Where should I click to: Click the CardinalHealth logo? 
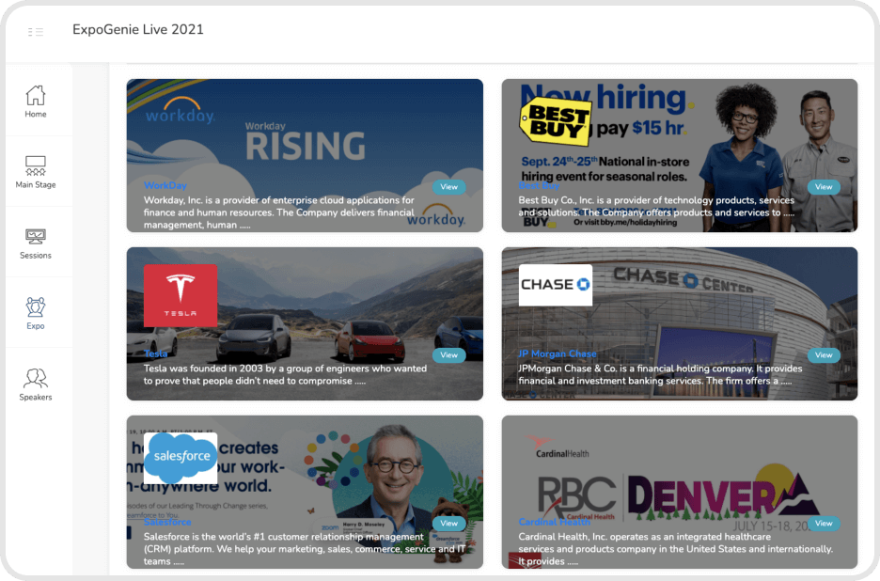coord(558,448)
